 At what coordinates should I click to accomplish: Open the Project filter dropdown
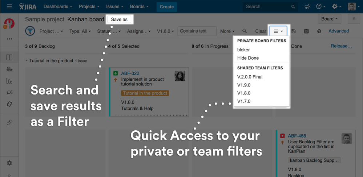(51, 31)
